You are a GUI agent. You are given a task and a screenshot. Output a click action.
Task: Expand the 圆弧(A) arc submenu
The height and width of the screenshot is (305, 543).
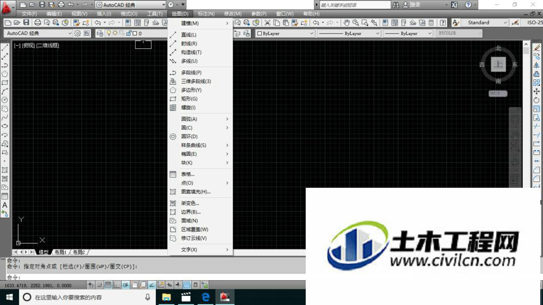click(x=200, y=119)
